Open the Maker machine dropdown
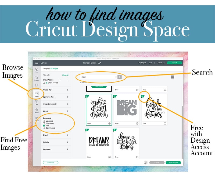Viewport: 215px width, 182px height. pyautogui.click(x=161, y=63)
